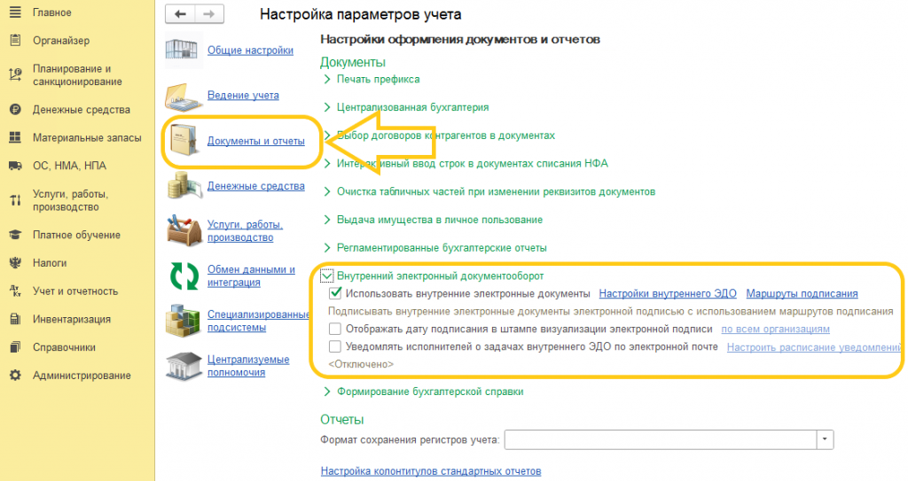The height and width of the screenshot is (481, 908).
Task: Click the Администрирование gear icon
Action: pyautogui.click(x=15, y=375)
